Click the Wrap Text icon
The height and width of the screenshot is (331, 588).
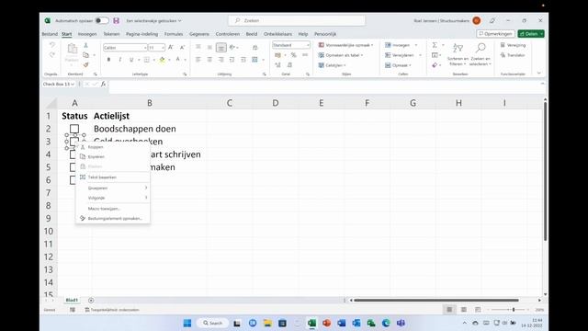click(255, 47)
